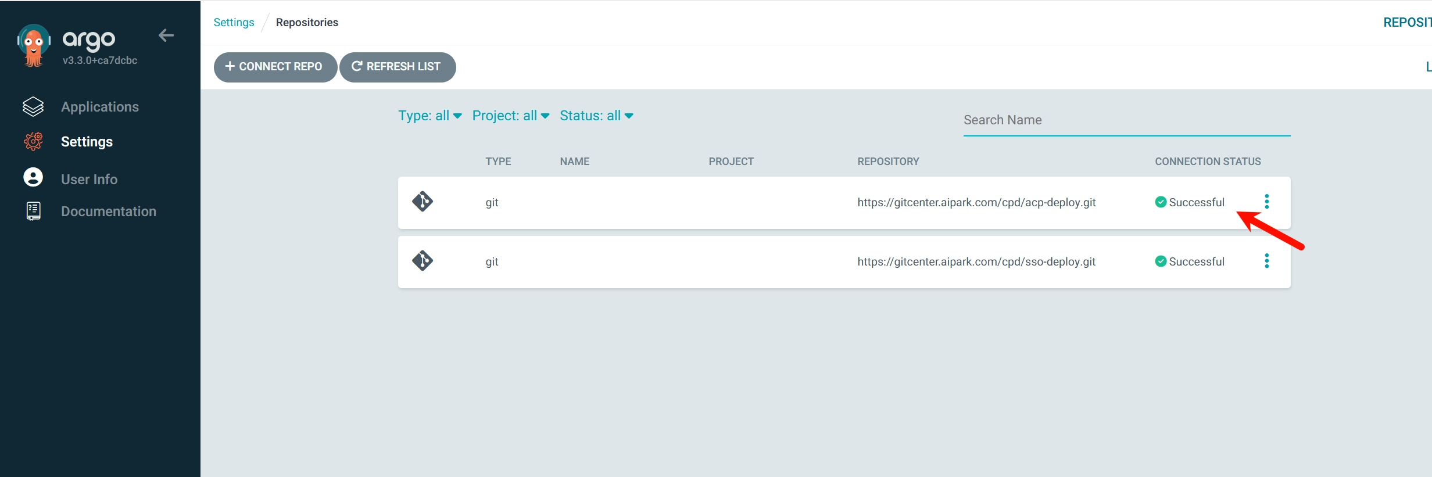
Task: Open Documentation from the sidebar
Action: click(x=109, y=211)
